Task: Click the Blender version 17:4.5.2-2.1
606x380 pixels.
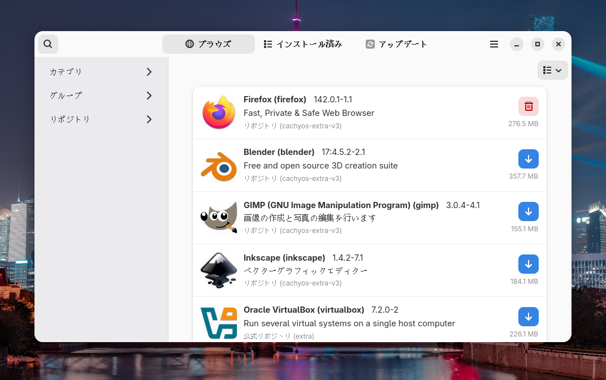Action: click(343, 152)
